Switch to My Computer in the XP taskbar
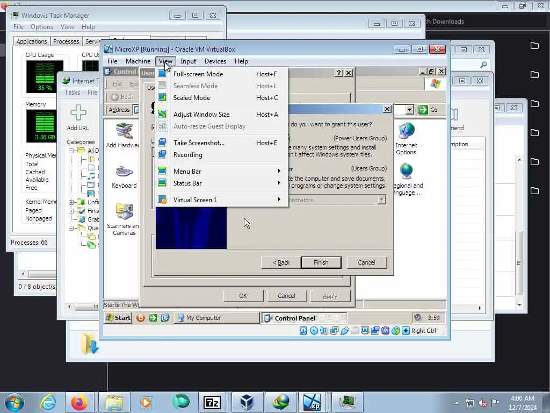The image size is (550, 413). coord(216,318)
